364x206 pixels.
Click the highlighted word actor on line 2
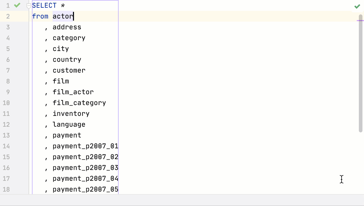coord(62,16)
